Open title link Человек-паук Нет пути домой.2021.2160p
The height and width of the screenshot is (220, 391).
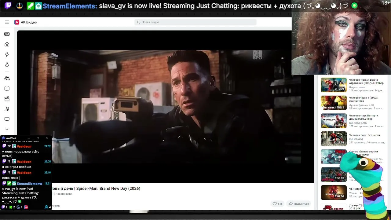point(364,117)
